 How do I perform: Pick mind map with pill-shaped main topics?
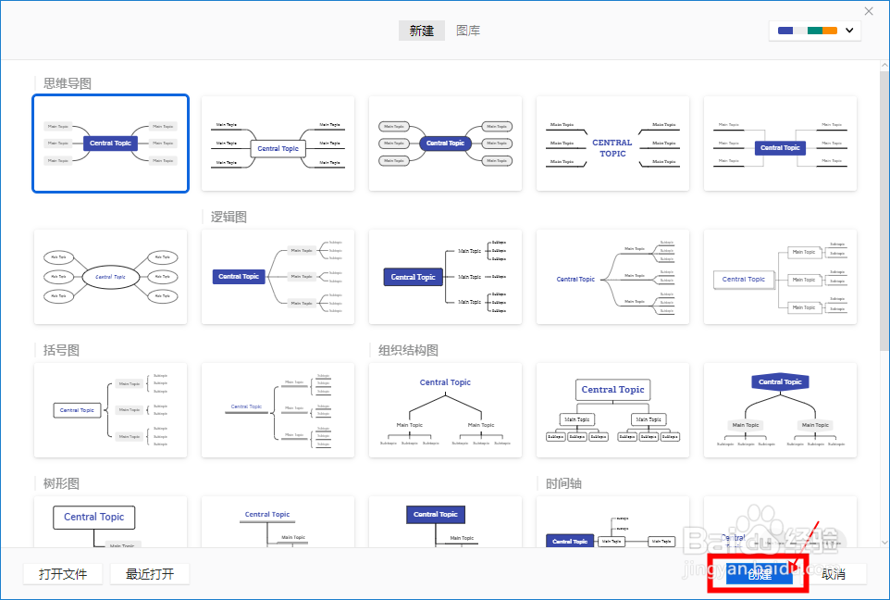(446, 144)
